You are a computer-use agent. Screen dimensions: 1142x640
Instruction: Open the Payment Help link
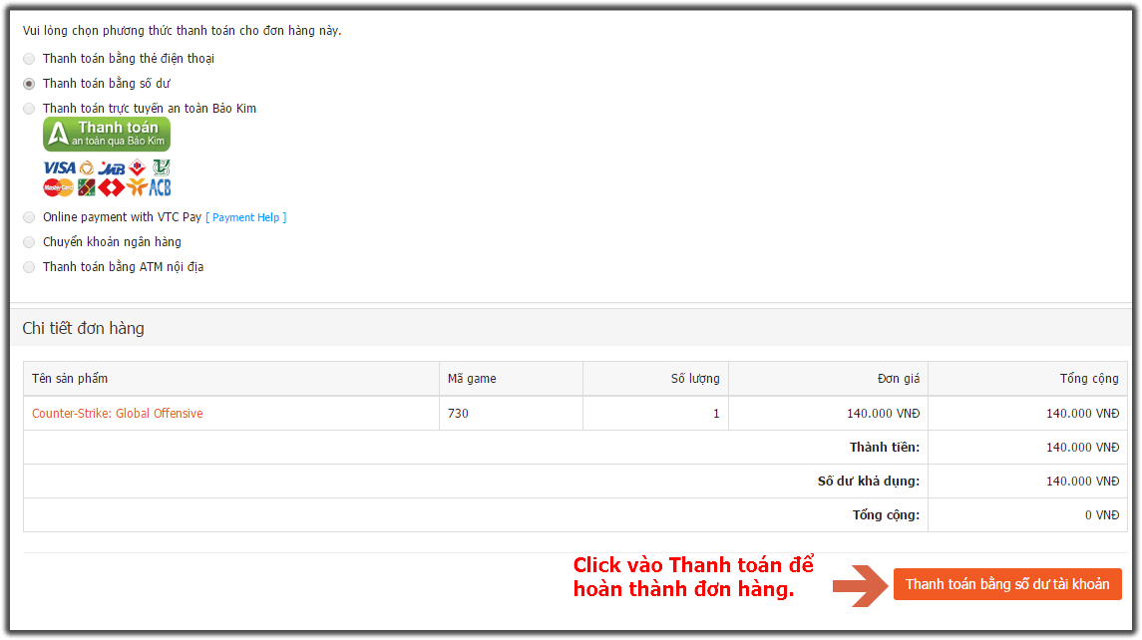coord(246,217)
